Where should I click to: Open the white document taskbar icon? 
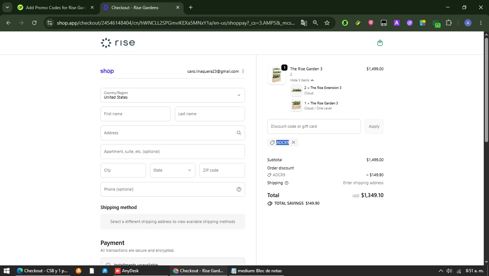point(92,271)
